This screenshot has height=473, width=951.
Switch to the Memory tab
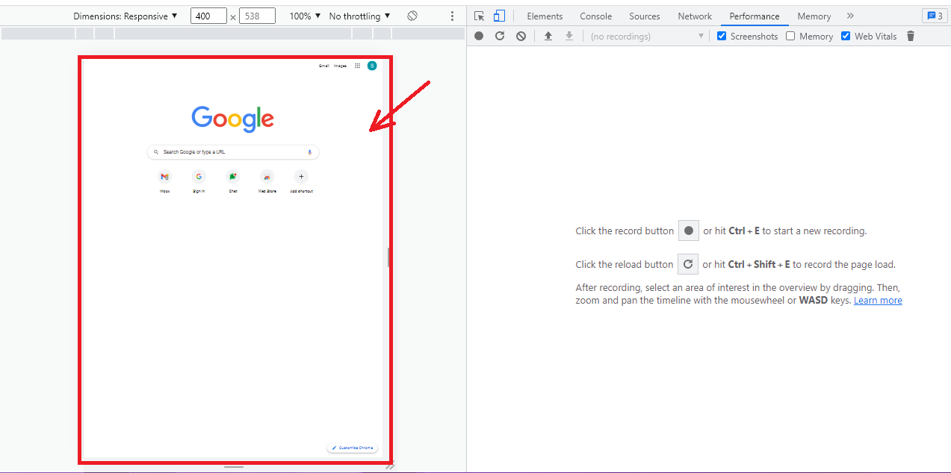coord(814,16)
